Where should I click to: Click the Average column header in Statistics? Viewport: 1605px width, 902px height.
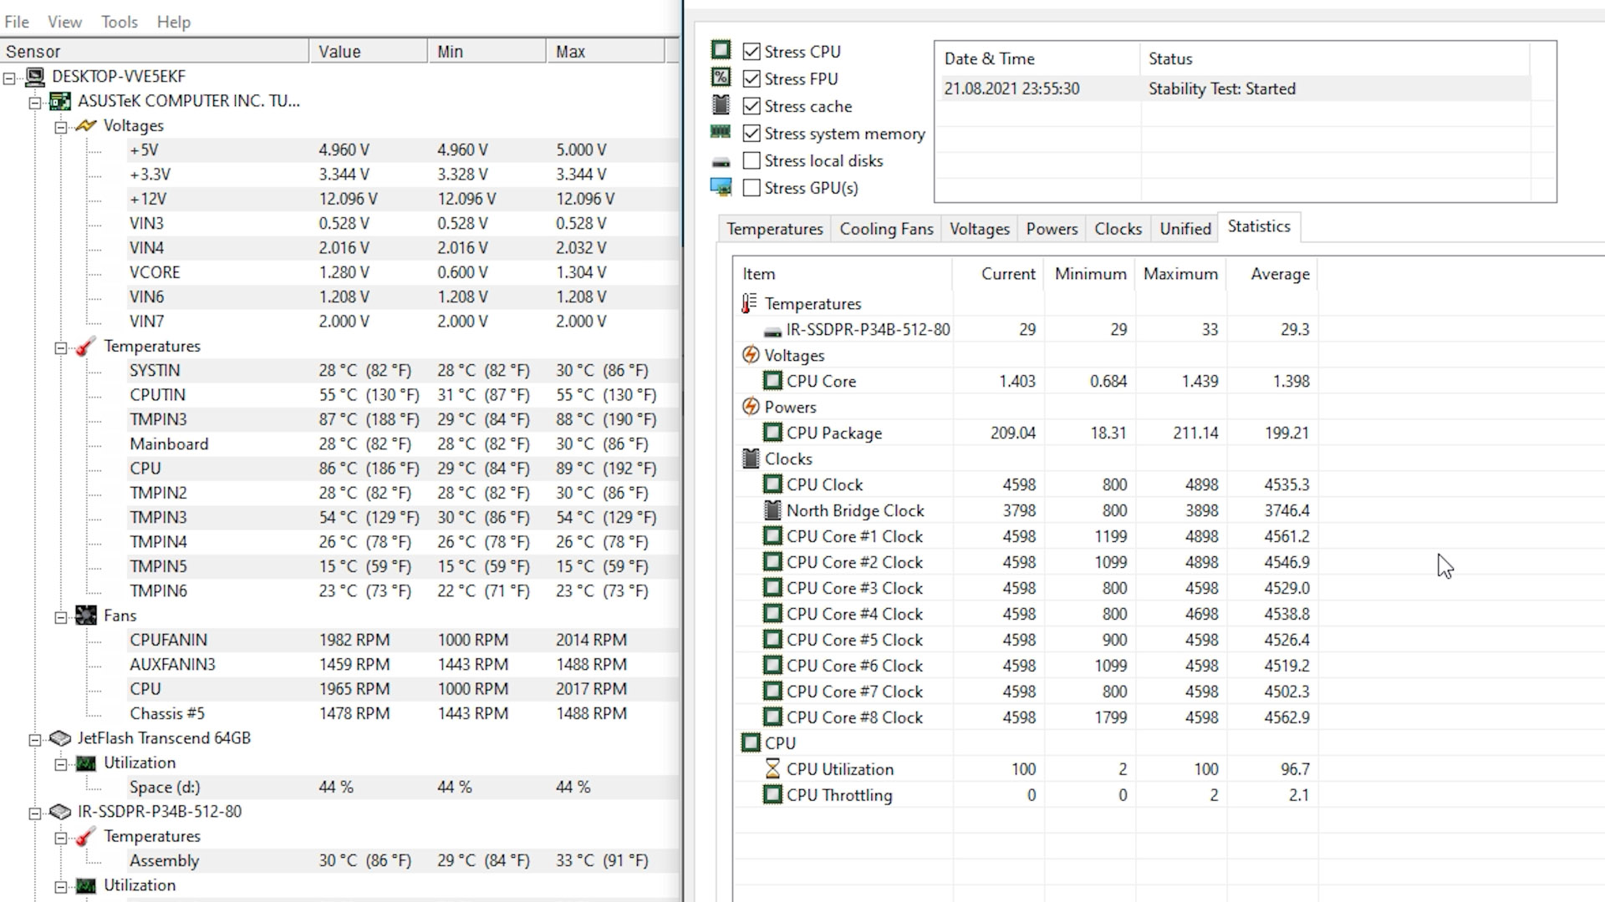(x=1272, y=274)
